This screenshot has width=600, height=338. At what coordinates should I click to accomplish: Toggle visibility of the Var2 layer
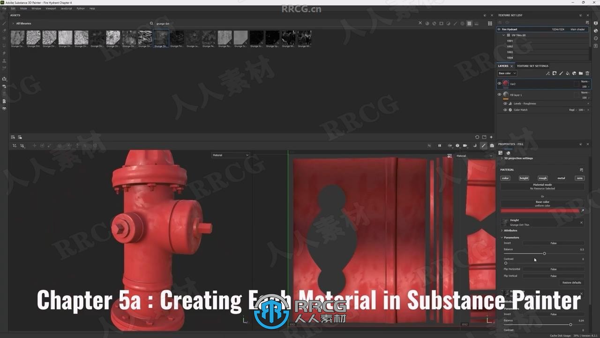pos(499,84)
